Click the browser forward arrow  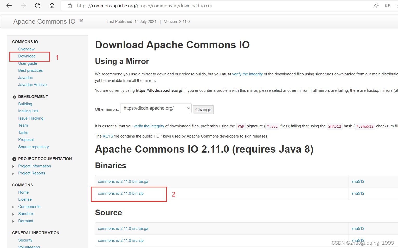click(x=23, y=5)
